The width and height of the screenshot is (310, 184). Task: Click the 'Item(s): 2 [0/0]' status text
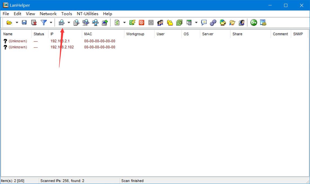[13, 181]
